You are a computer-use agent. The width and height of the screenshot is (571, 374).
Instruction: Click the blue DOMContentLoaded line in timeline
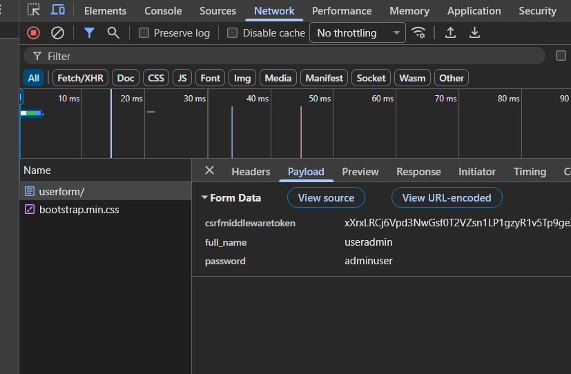coord(232,132)
